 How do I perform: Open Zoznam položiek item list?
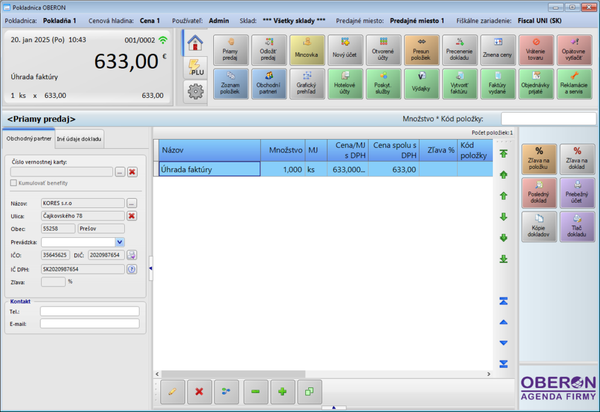point(230,84)
